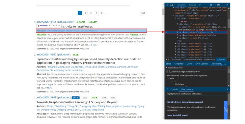Select the p.authors breadcrumb
245x124 pixels.
click(221, 60)
